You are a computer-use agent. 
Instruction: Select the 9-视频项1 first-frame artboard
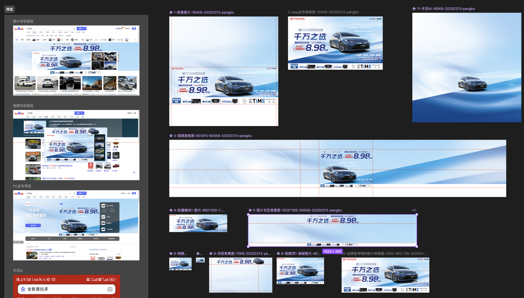[300, 271]
